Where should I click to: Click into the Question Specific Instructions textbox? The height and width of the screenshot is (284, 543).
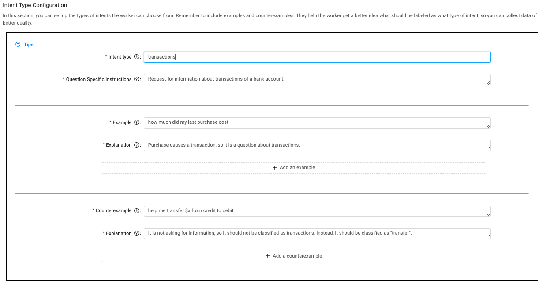[x=317, y=80]
